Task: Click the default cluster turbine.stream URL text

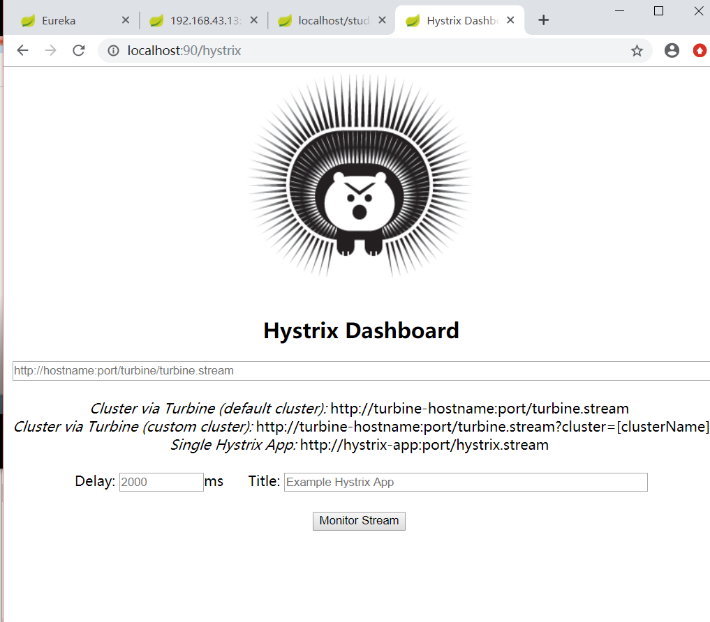Action: point(480,409)
